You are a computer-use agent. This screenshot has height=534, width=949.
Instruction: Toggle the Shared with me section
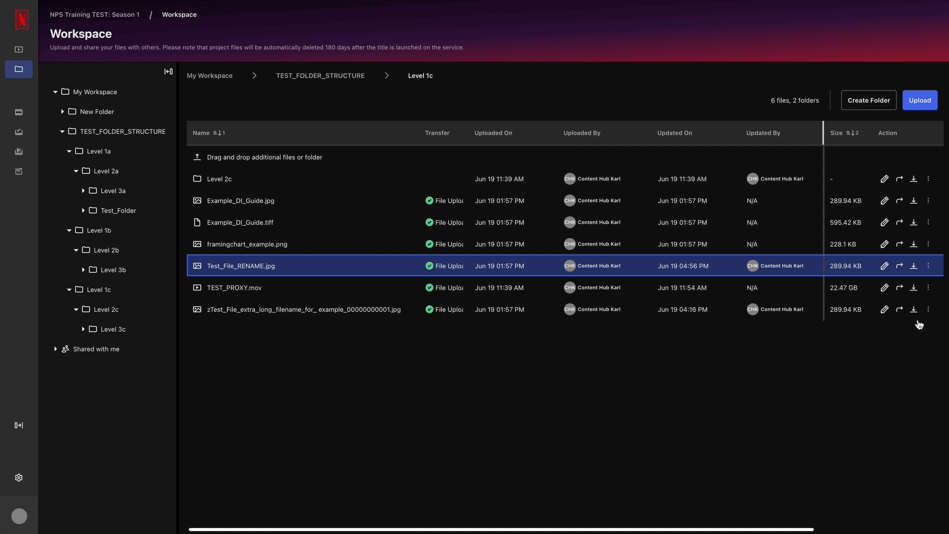pyautogui.click(x=55, y=349)
